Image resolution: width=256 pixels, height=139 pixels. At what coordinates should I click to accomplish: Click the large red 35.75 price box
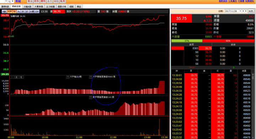click(181, 18)
